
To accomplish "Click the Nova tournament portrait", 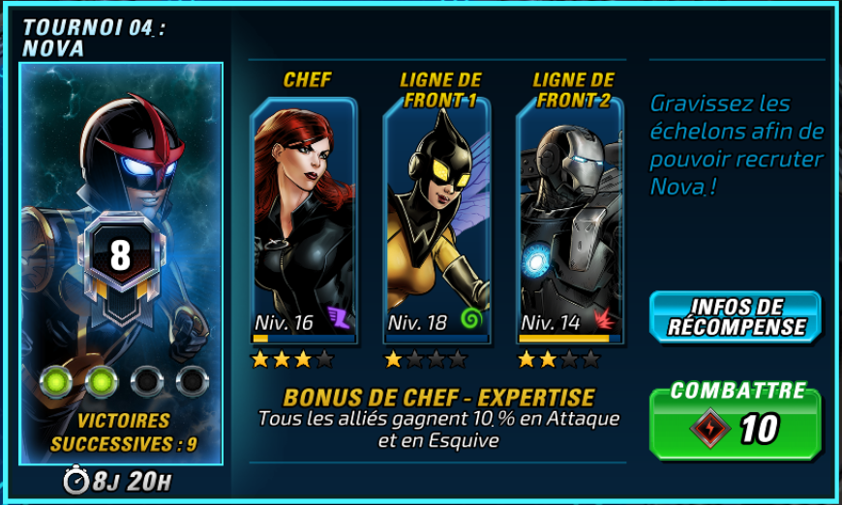I will click(x=121, y=263).
